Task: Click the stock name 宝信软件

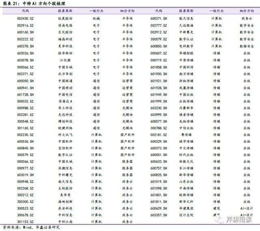Action: tap(65, 148)
